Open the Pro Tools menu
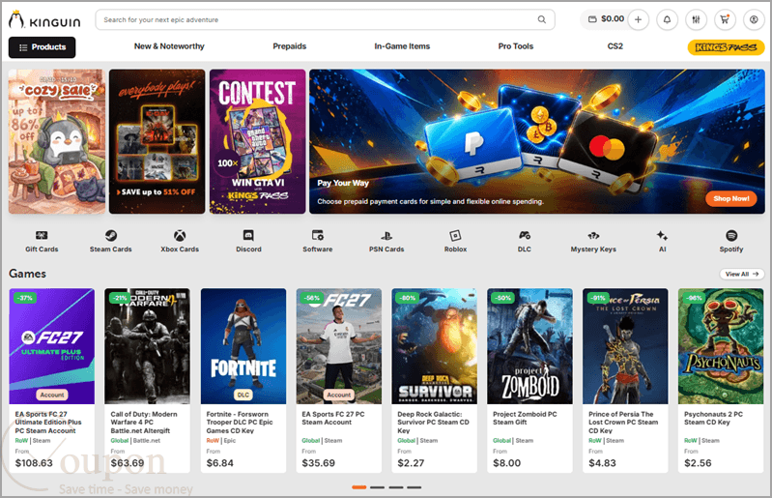The width and height of the screenshot is (772, 498). [516, 46]
